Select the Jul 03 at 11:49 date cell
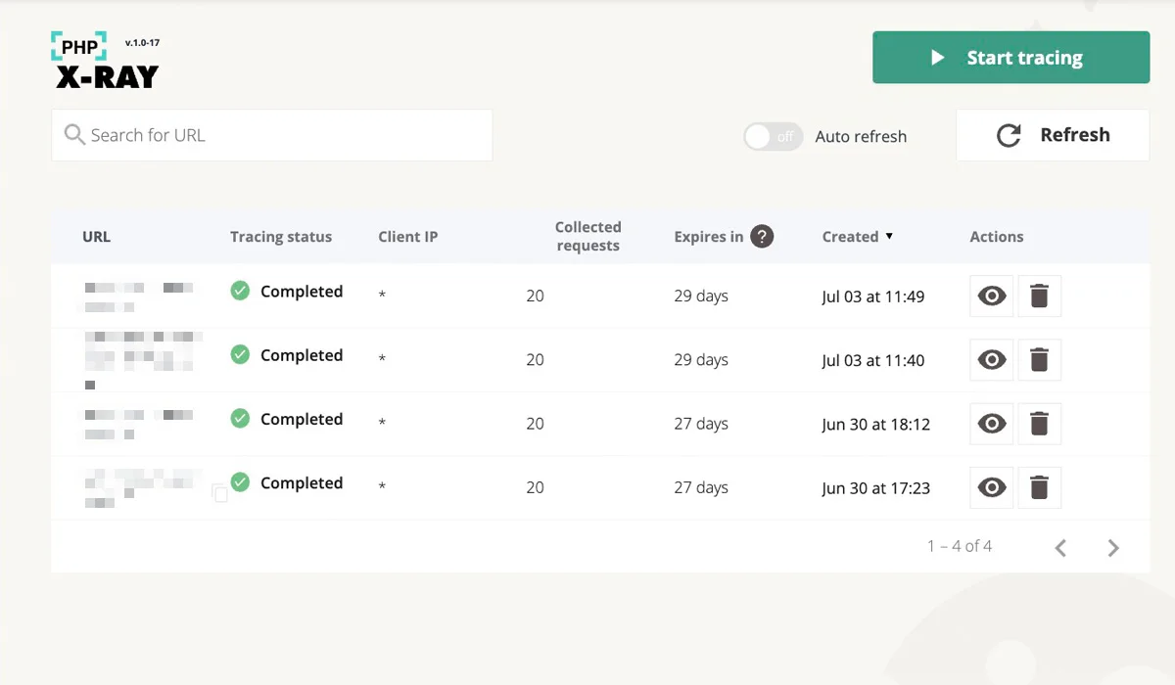 [872, 297]
